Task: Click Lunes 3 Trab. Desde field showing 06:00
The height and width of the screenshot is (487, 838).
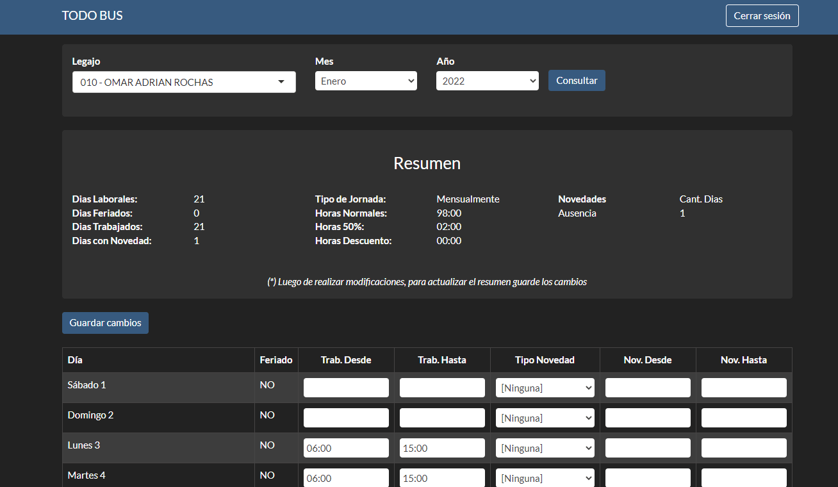Action: click(x=346, y=448)
